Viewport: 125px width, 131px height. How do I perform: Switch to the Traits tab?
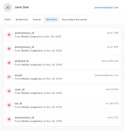(7, 20)
